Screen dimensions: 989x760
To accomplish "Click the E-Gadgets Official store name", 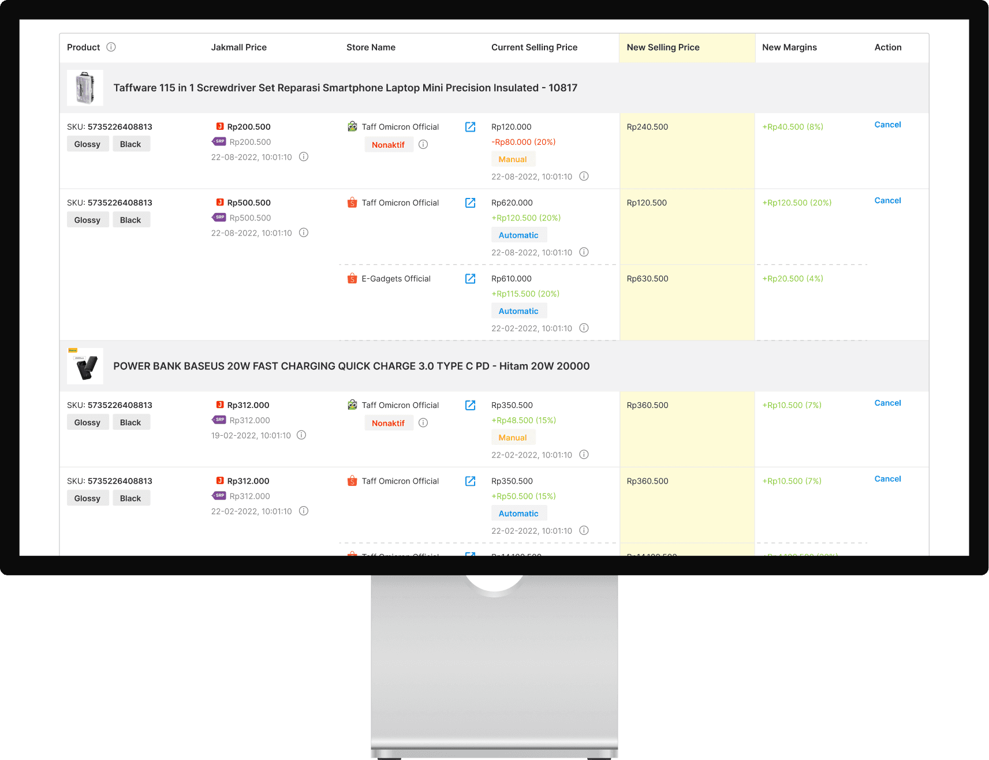I will (x=396, y=279).
